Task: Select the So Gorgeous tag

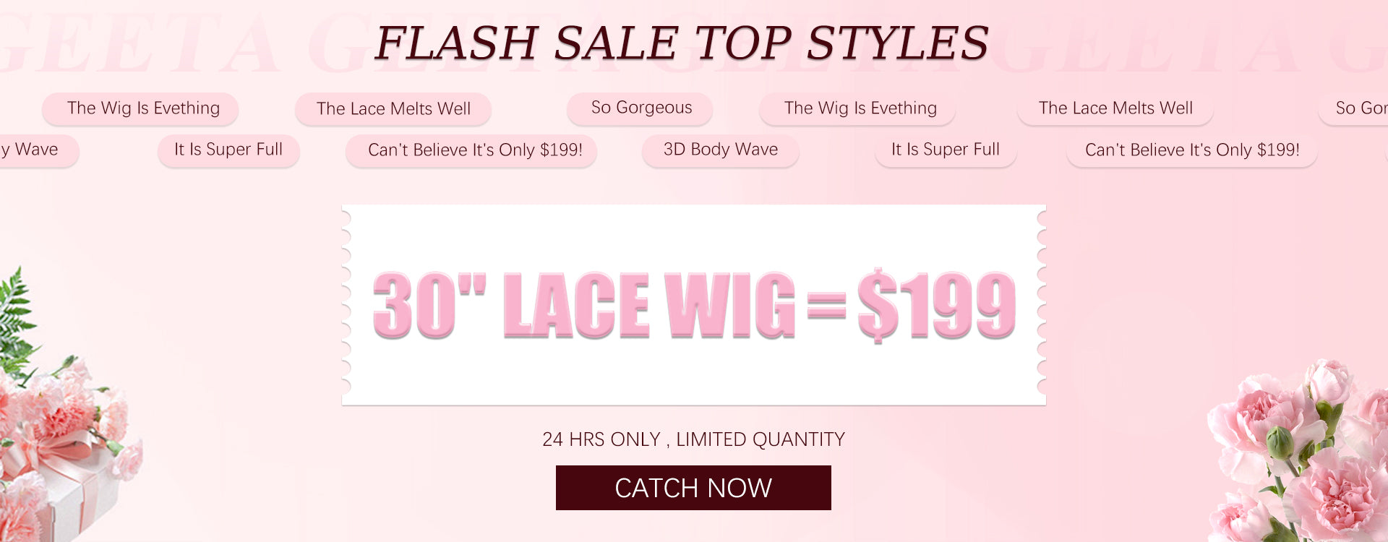Action: (x=640, y=108)
